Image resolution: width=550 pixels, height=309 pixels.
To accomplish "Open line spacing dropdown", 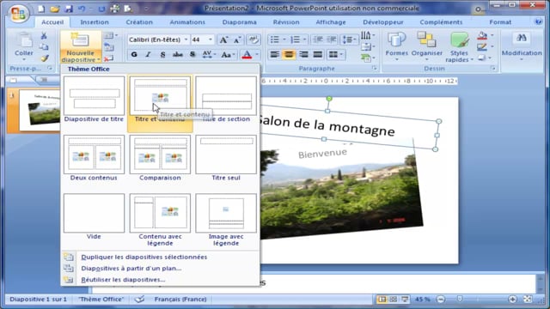I will (x=350, y=39).
